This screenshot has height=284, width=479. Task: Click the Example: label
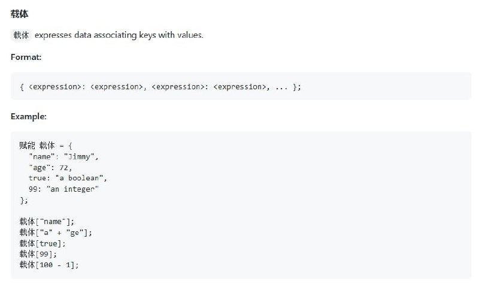click(28, 116)
